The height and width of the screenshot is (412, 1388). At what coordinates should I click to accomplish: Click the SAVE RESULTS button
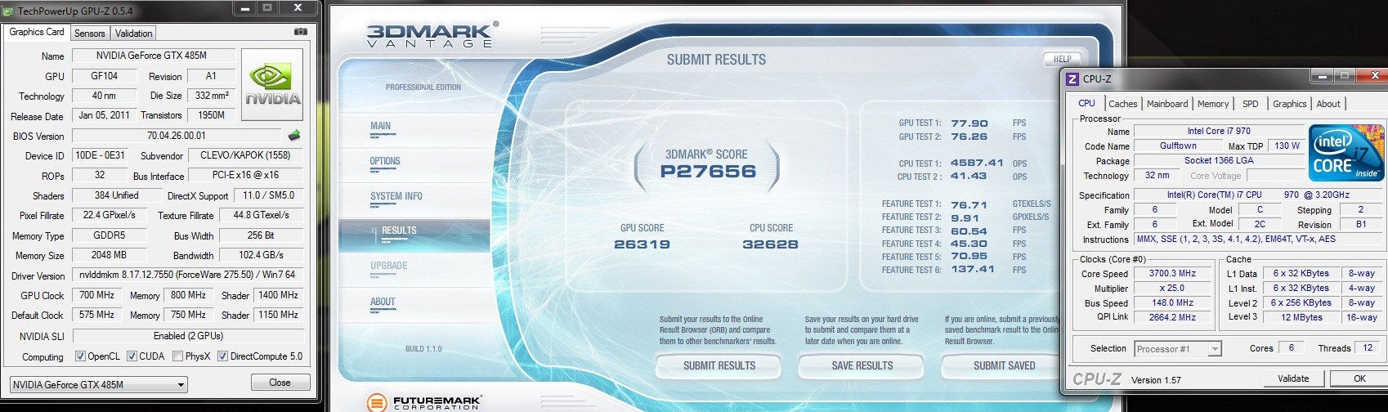click(862, 365)
